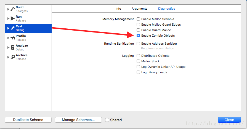Check Log Library Loads option

pyautogui.click(x=138, y=72)
